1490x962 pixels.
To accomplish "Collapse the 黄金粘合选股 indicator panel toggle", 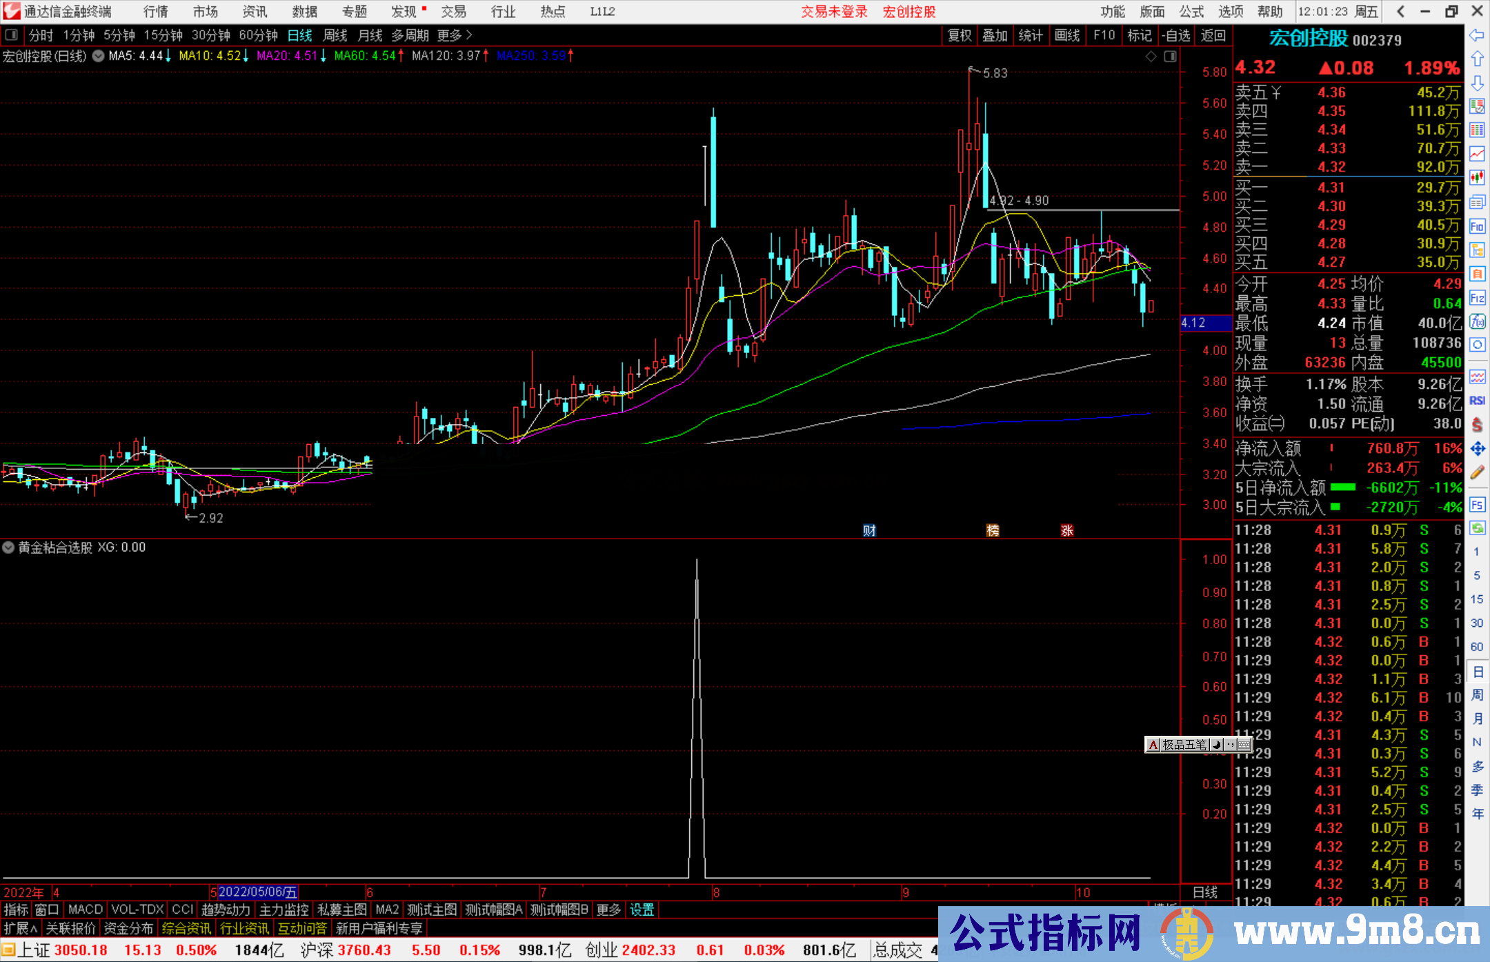I will [8, 547].
